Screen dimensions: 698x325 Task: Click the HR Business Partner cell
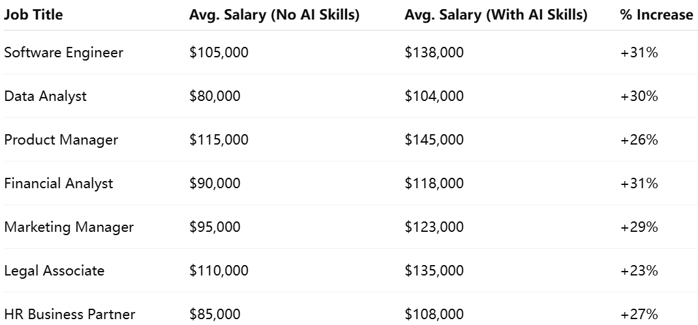69,314
